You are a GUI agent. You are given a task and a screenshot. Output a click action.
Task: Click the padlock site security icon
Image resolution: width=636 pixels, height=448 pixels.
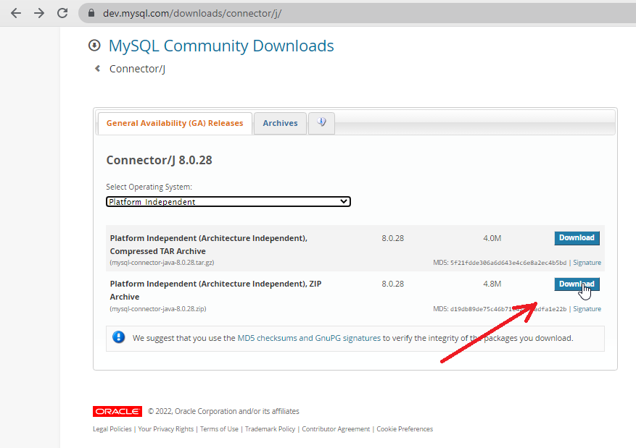(91, 13)
